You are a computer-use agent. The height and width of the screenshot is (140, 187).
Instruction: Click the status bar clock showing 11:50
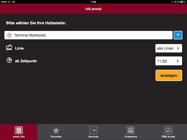[93, 2]
